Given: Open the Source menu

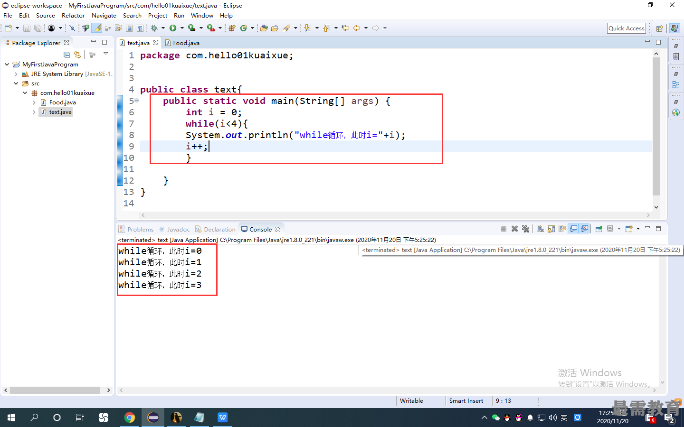Looking at the screenshot, I should pyautogui.click(x=45, y=15).
